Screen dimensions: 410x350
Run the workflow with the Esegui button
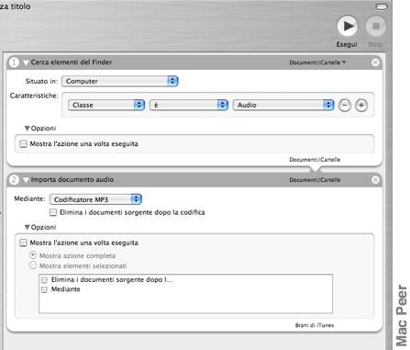(348, 27)
